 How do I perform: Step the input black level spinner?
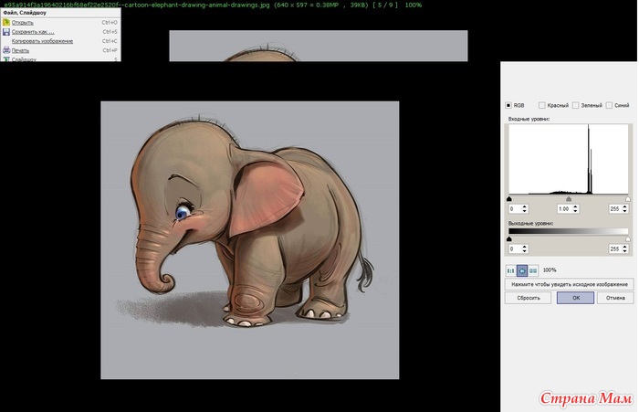coord(525,209)
